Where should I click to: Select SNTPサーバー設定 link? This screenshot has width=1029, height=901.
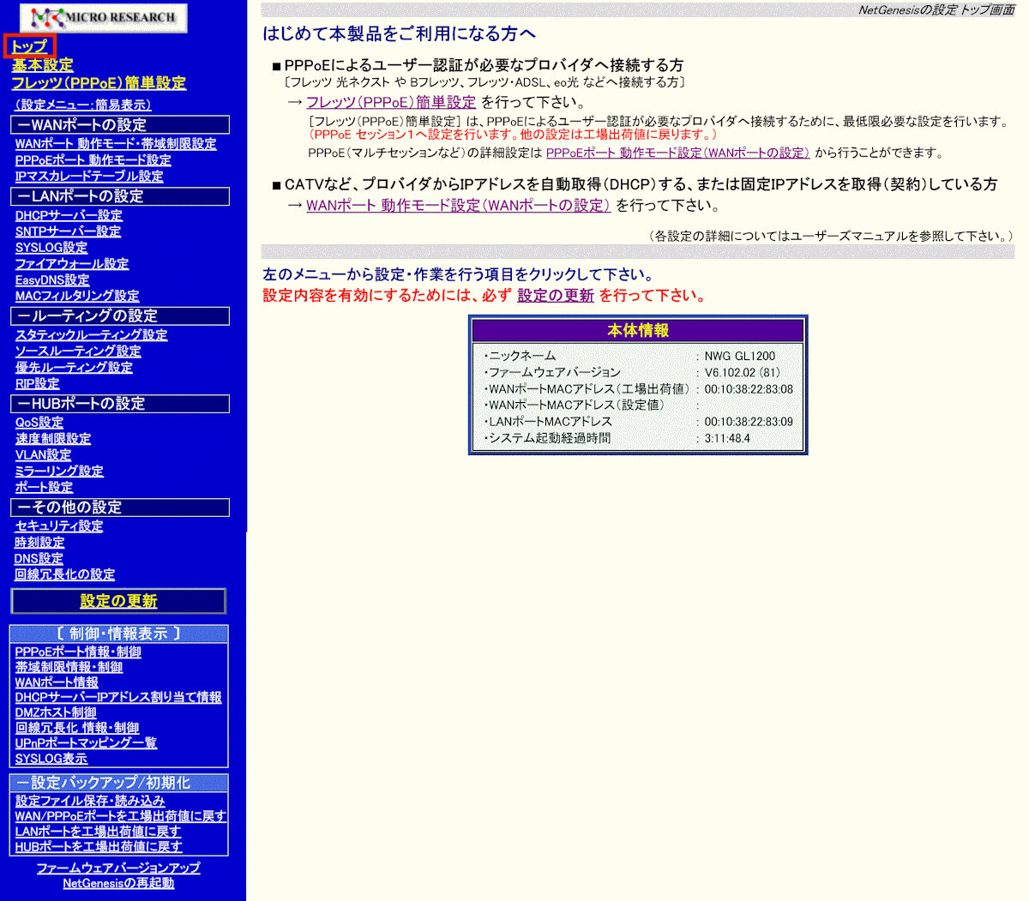[68, 231]
